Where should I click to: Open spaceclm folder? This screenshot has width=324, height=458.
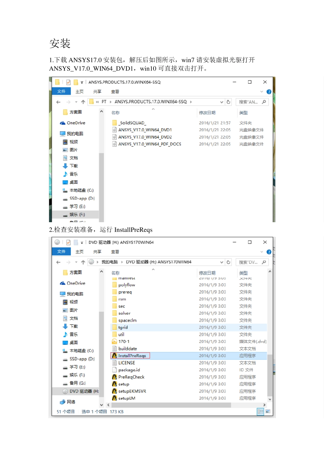click(124, 320)
